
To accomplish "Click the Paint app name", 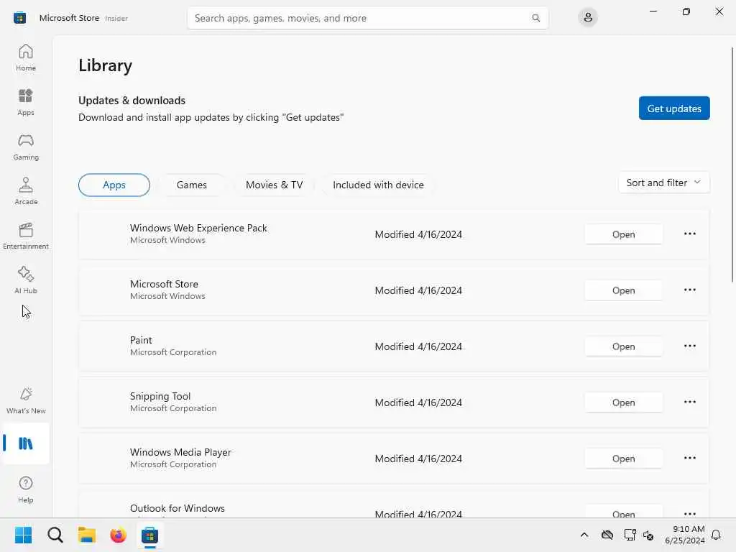I will [x=141, y=340].
